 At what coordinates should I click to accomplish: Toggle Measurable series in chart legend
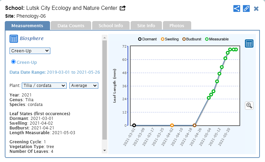[x=217, y=39]
